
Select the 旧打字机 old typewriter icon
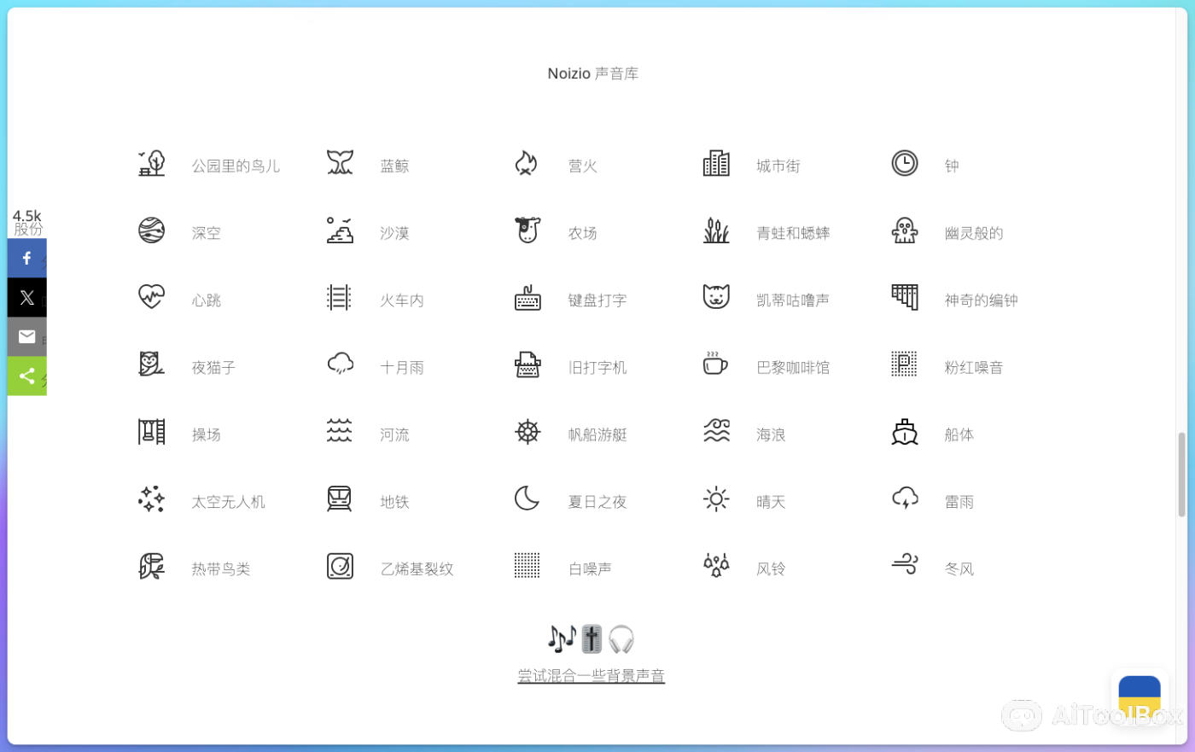pyautogui.click(x=528, y=364)
